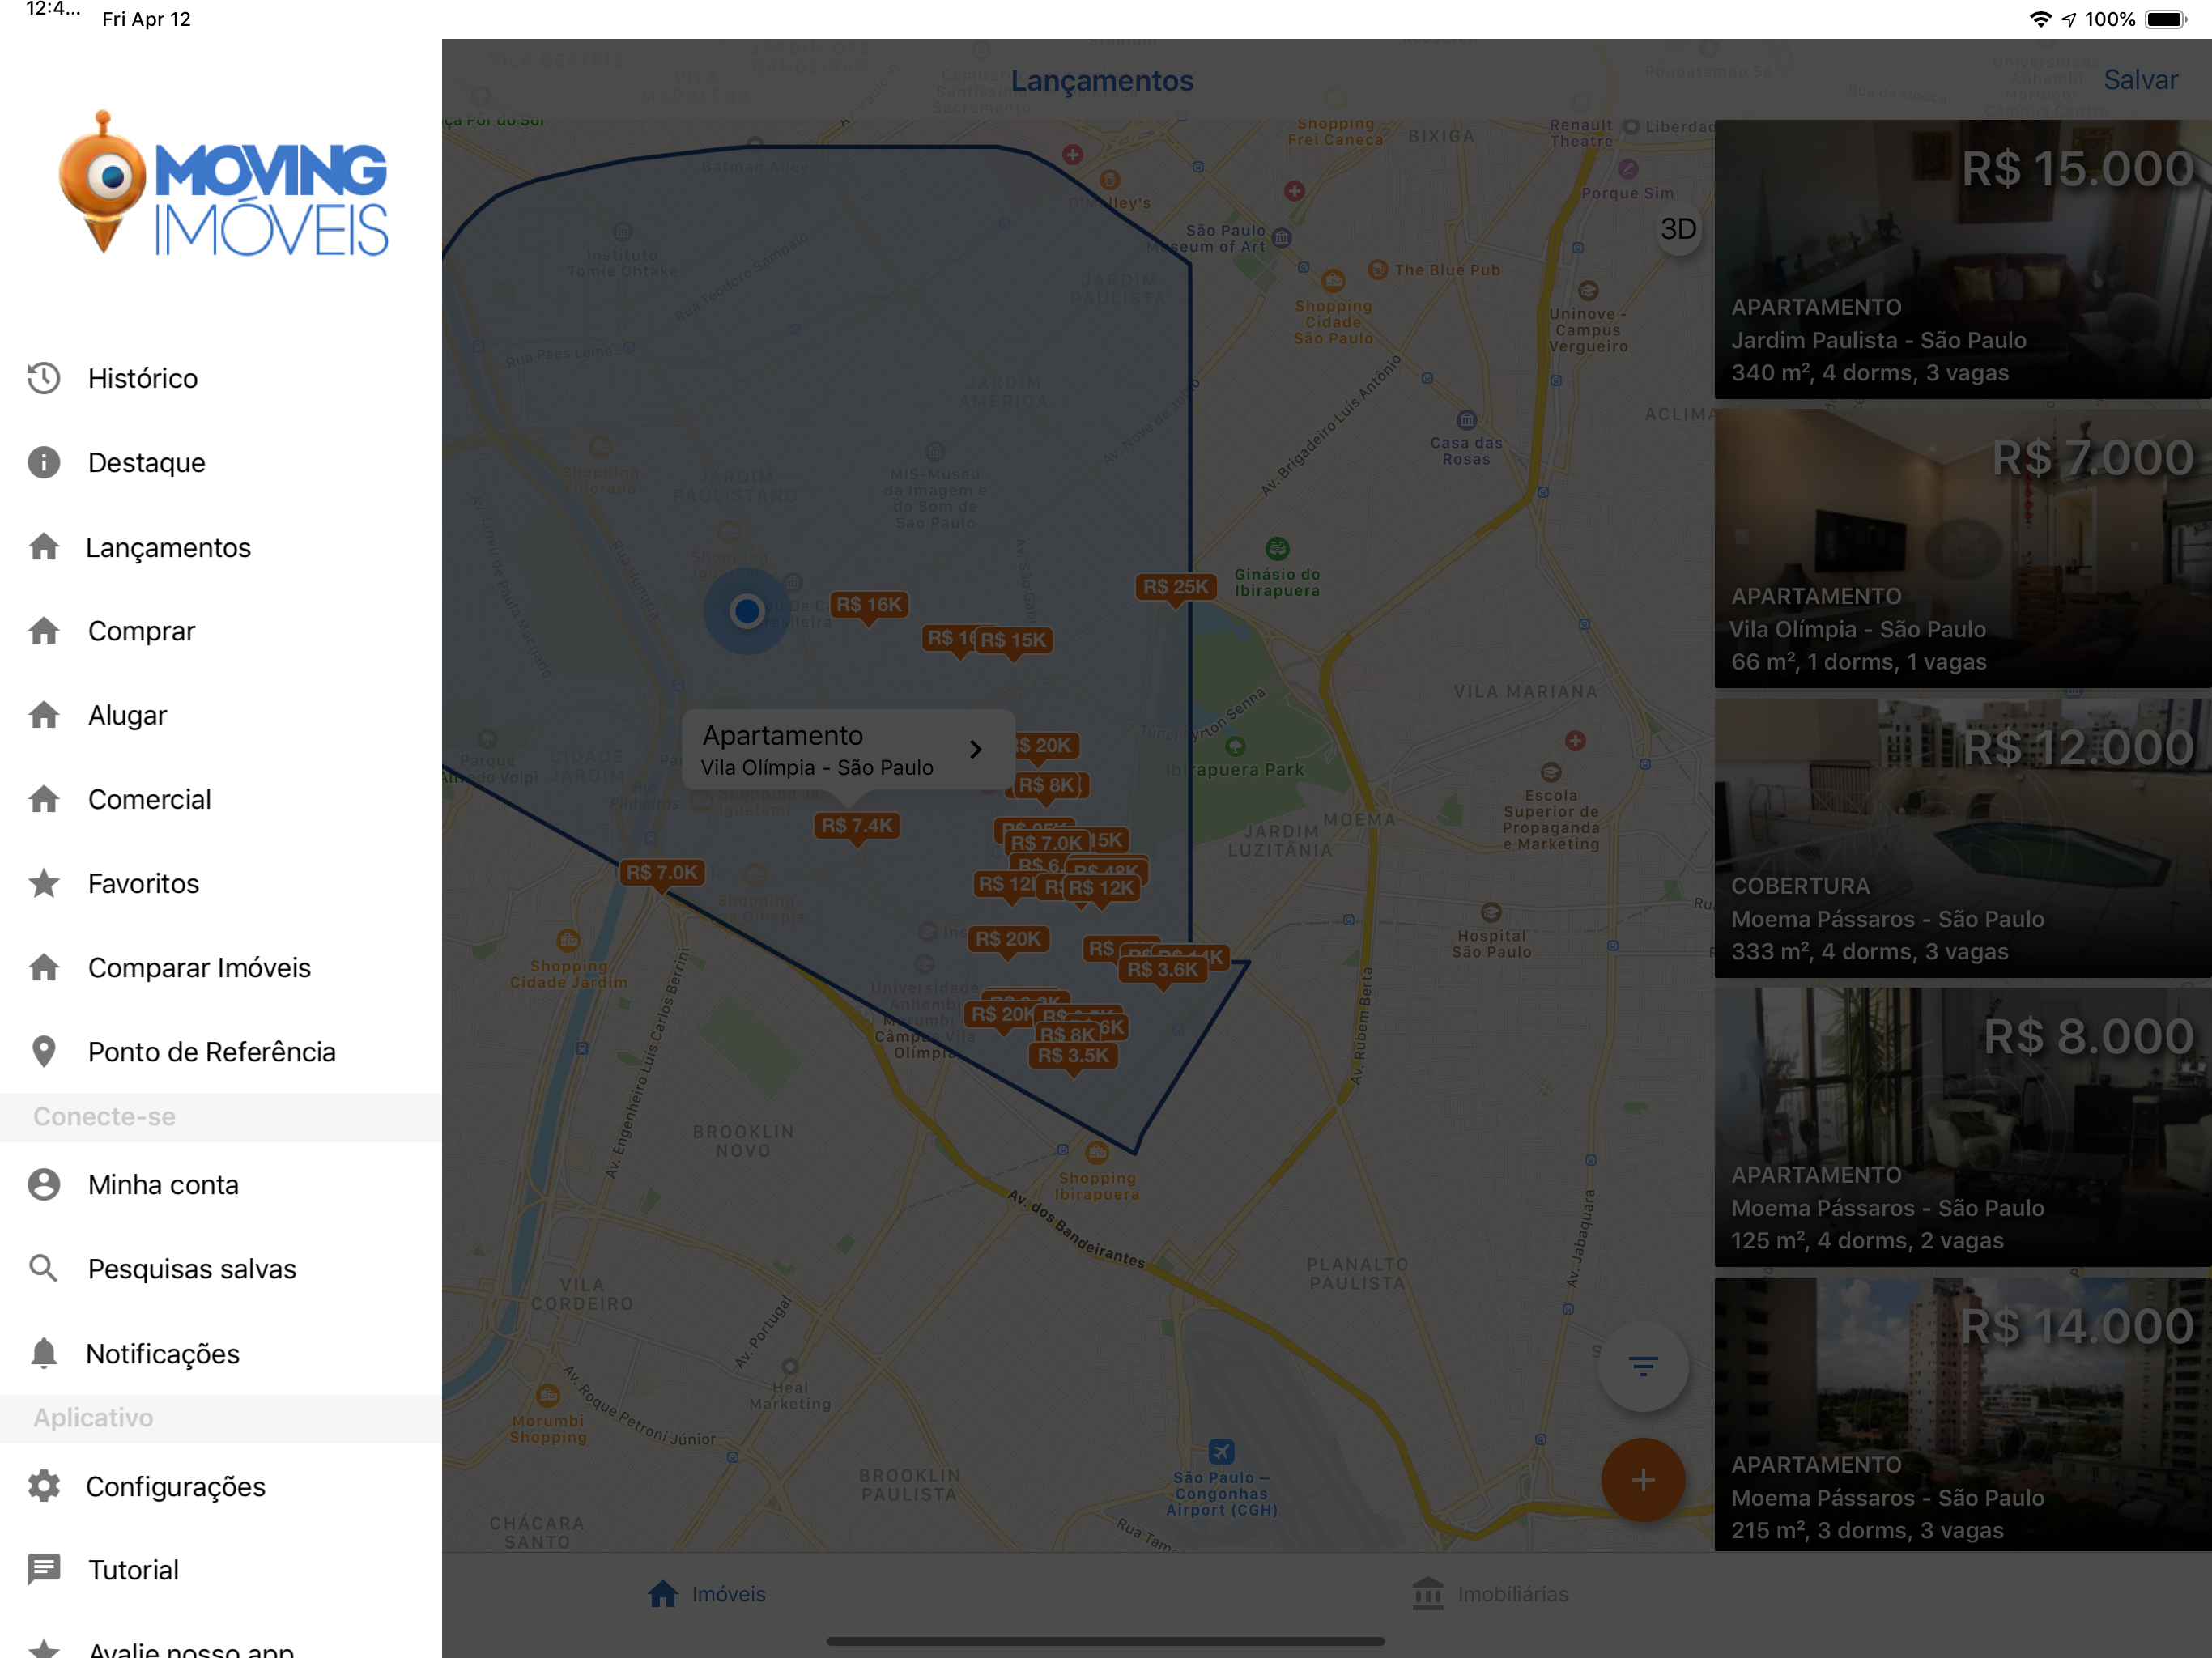This screenshot has height=1658, width=2212.
Task: Open the R$ 15.000 Jardim Paulista listing
Action: [1962, 260]
